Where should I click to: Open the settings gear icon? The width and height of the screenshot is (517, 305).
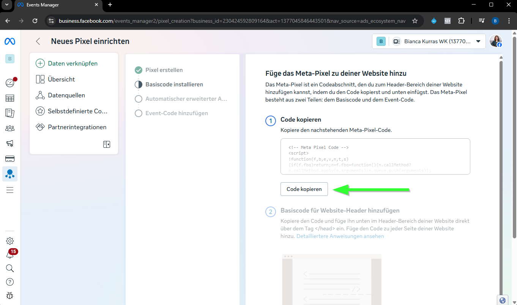10,241
